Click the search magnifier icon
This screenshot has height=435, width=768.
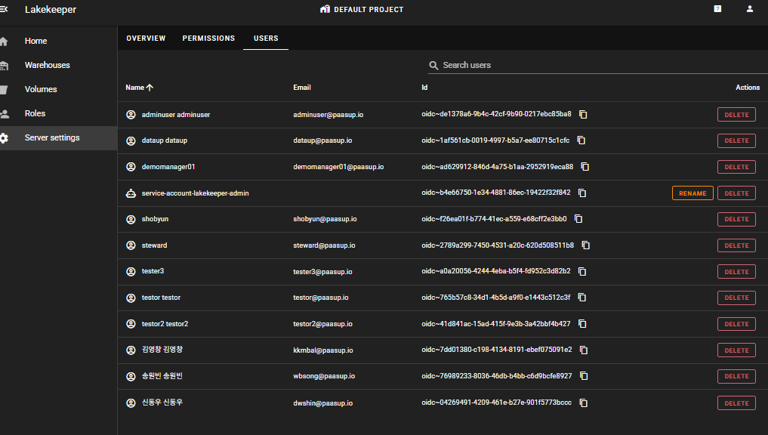[x=433, y=66]
